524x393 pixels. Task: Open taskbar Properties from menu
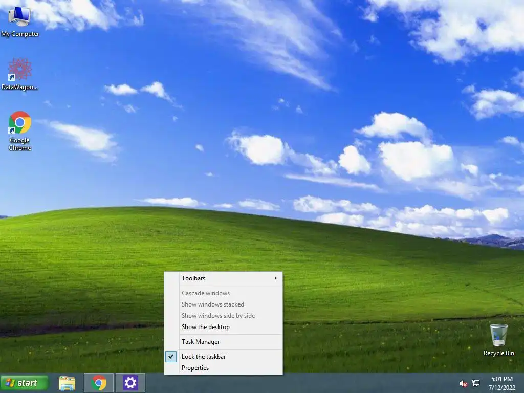pyautogui.click(x=223, y=368)
